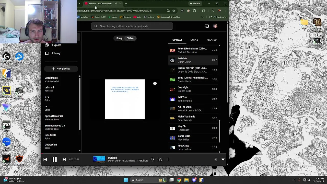Open a new browser tab
The height and width of the screenshot is (184, 327).
click(126, 4)
